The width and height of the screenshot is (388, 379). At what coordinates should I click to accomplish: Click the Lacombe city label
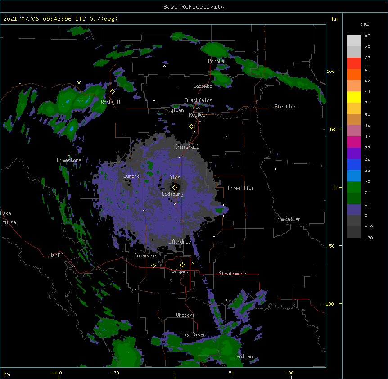tap(203, 86)
